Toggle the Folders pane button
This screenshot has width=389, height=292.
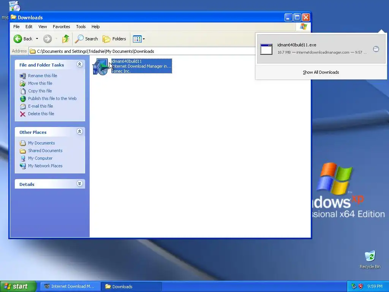(114, 39)
